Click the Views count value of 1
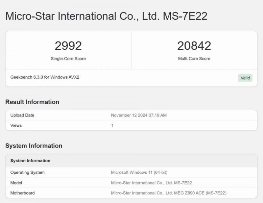This screenshot has width=263, height=203. [112, 125]
